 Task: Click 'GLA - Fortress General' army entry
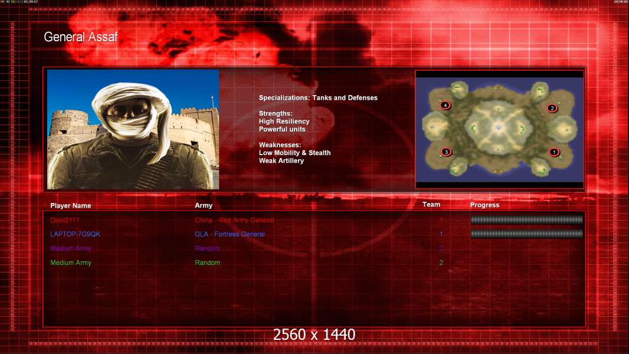click(230, 234)
